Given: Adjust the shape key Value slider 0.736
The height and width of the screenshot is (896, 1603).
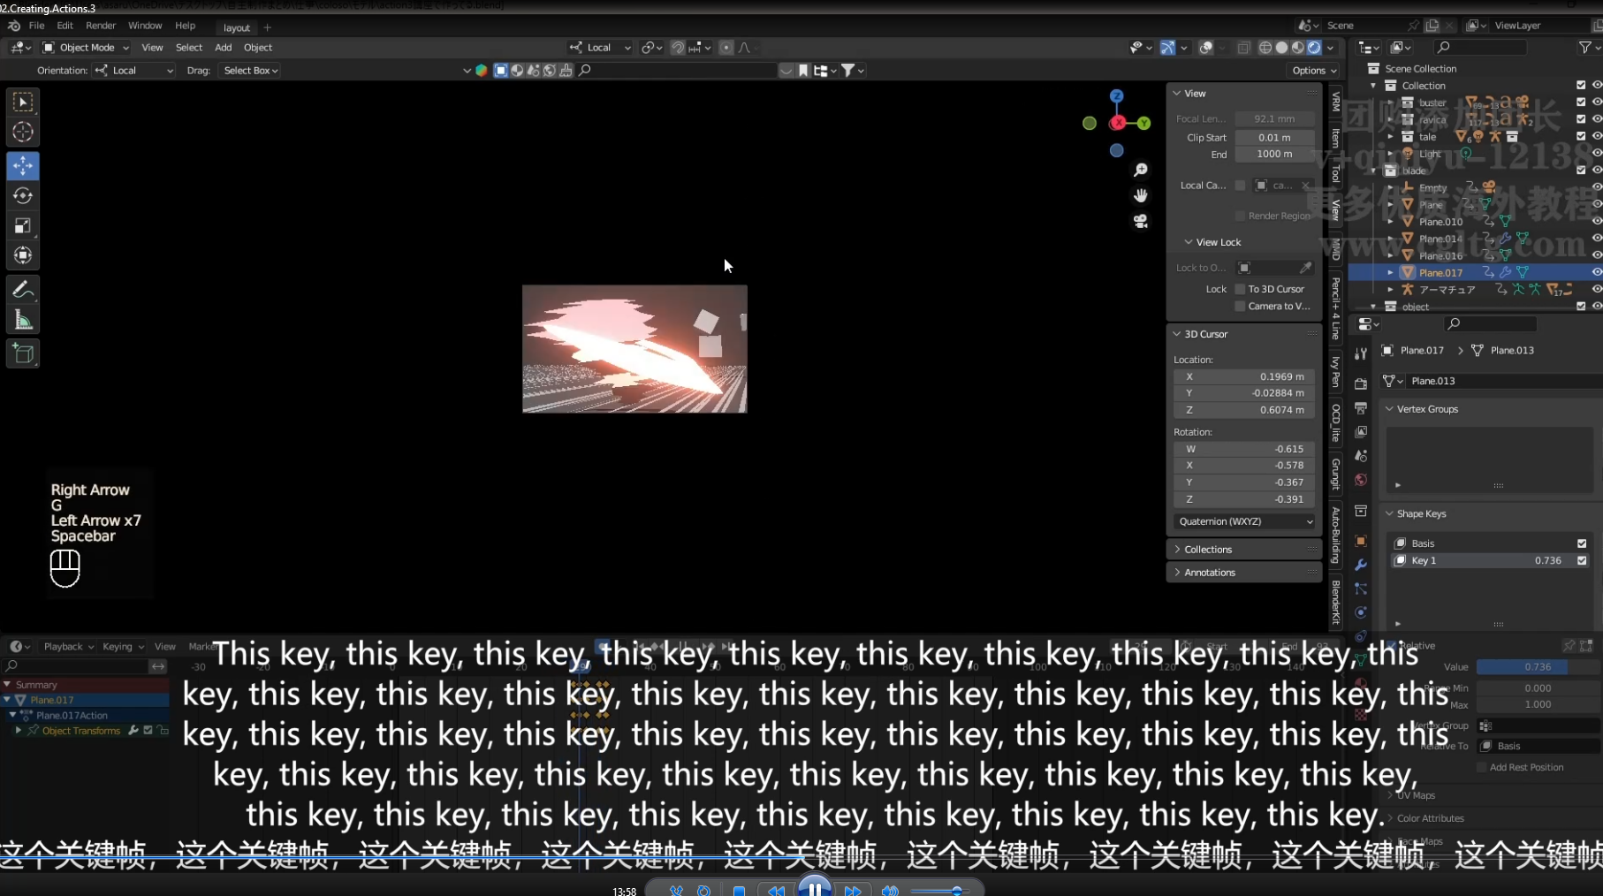Looking at the screenshot, I should [x=1537, y=667].
